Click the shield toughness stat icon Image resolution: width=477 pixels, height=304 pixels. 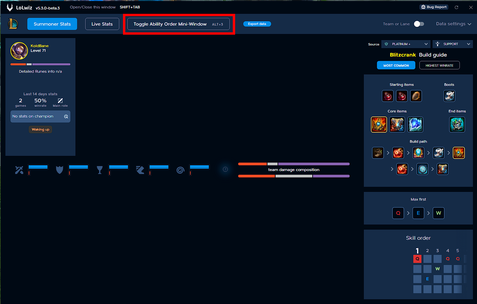pos(60,170)
